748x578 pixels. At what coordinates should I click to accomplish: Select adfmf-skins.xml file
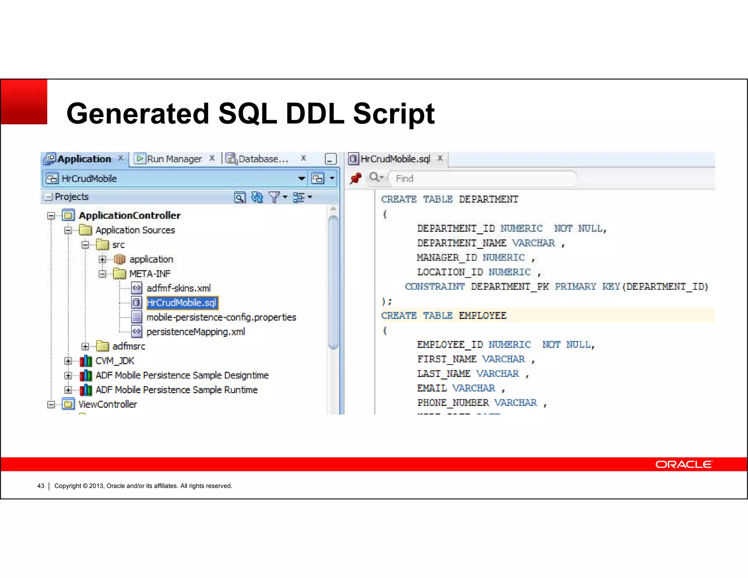pyautogui.click(x=179, y=288)
